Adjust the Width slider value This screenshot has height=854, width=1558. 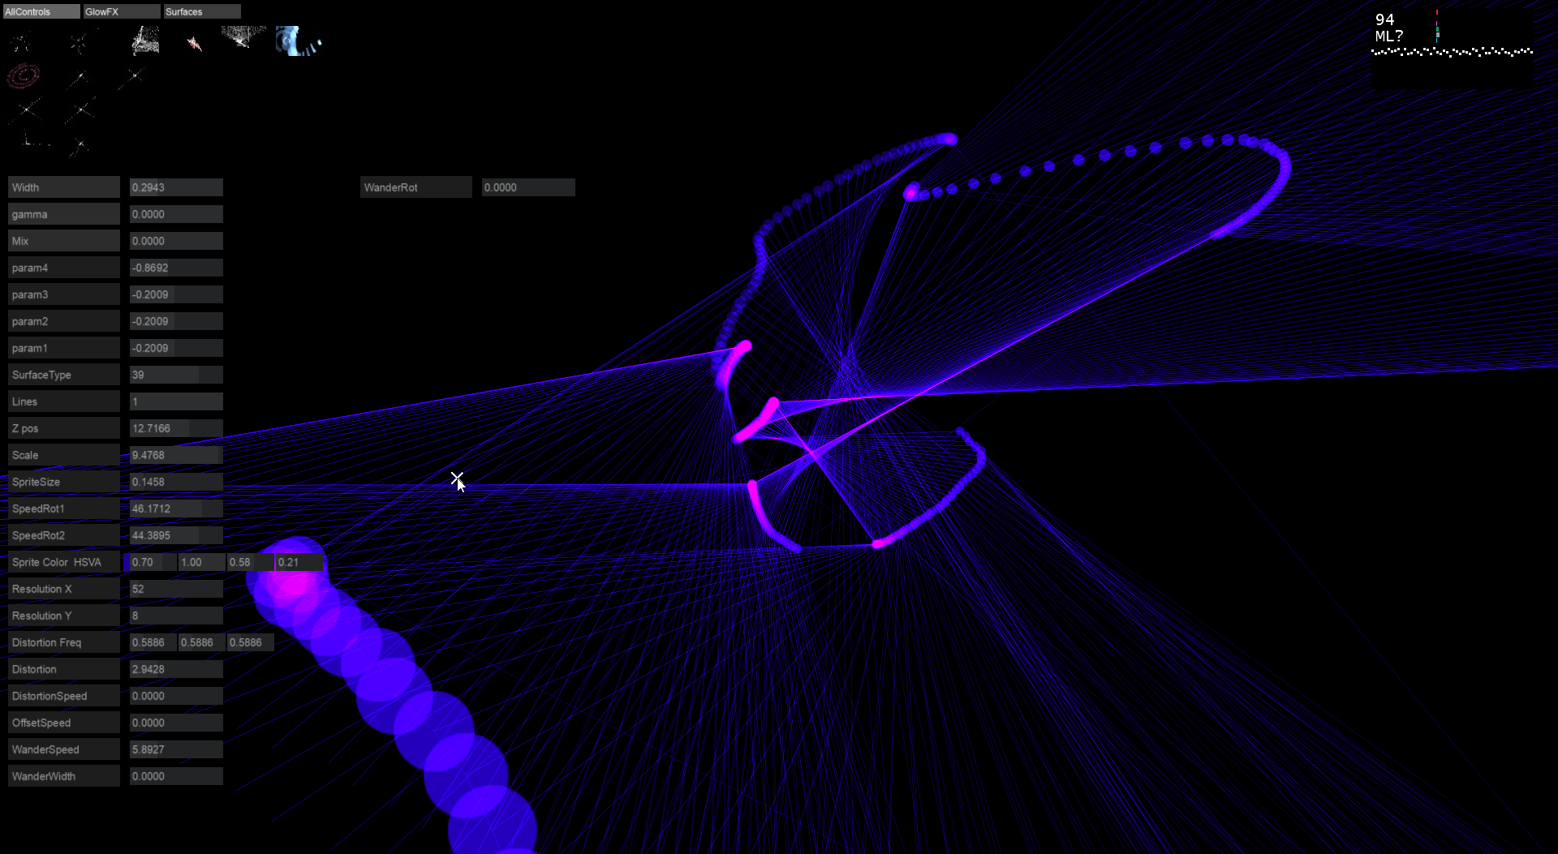[x=176, y=187]
